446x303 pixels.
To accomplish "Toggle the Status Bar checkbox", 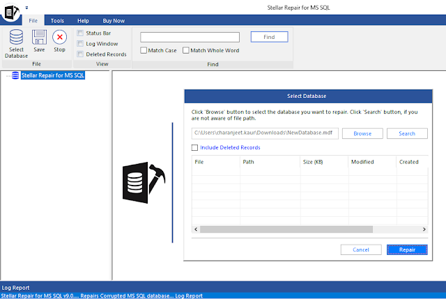I will [x=81, y=33].
